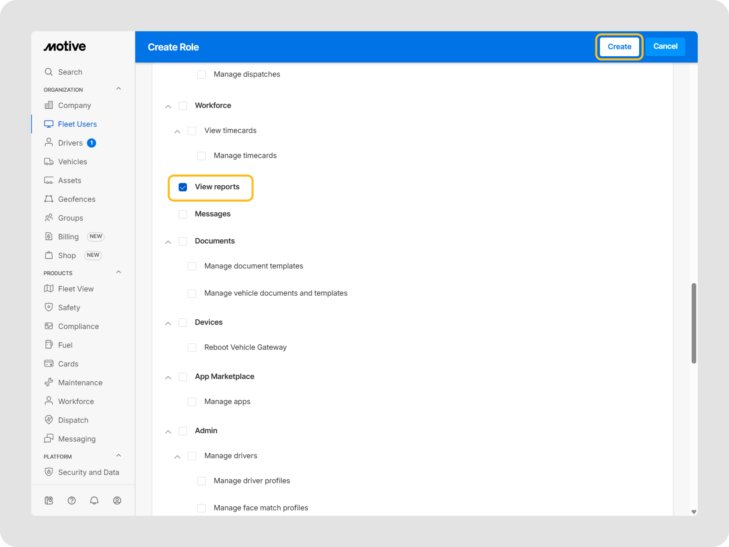Uncheck the View reports permission

pos(183,187)
